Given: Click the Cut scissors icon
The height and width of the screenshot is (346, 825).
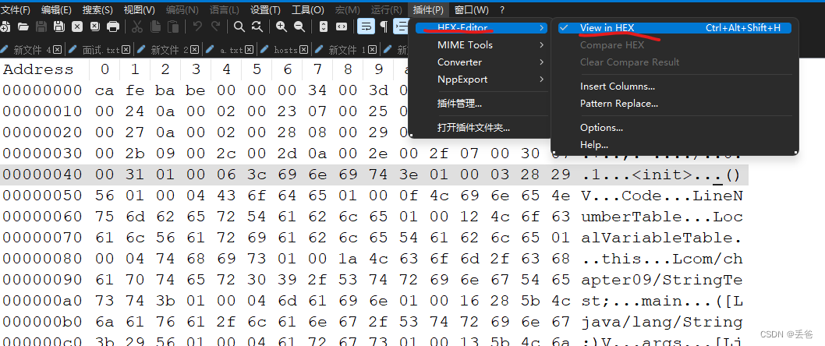Looking at the screenshot, I should [x=136, y=26].
